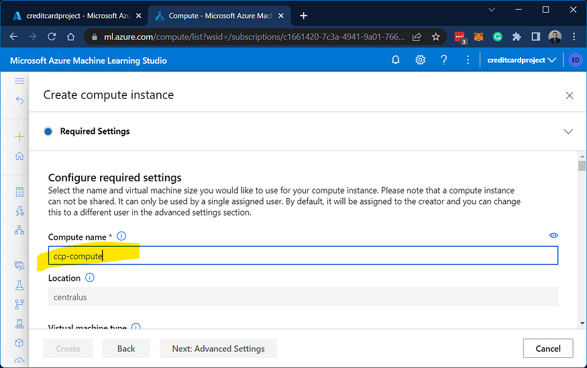Toggle the hamburger menu to expand sidebar
The height and width of the screenshot is (368, 587).
(x=19, y=81)
